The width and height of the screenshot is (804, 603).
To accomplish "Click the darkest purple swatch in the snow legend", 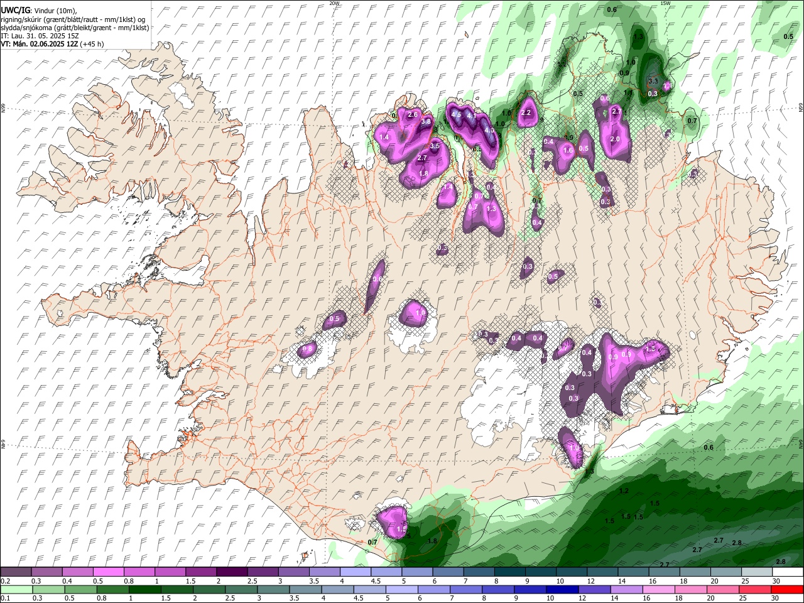I will [x=231, y=572].
